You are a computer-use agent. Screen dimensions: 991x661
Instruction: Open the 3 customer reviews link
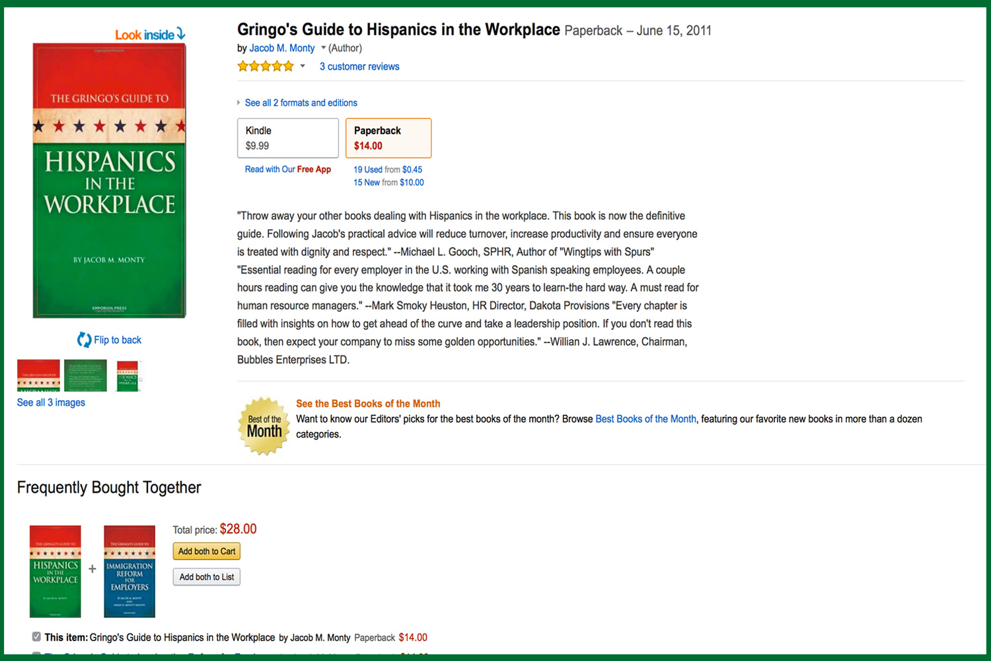(x=359, y=66)
